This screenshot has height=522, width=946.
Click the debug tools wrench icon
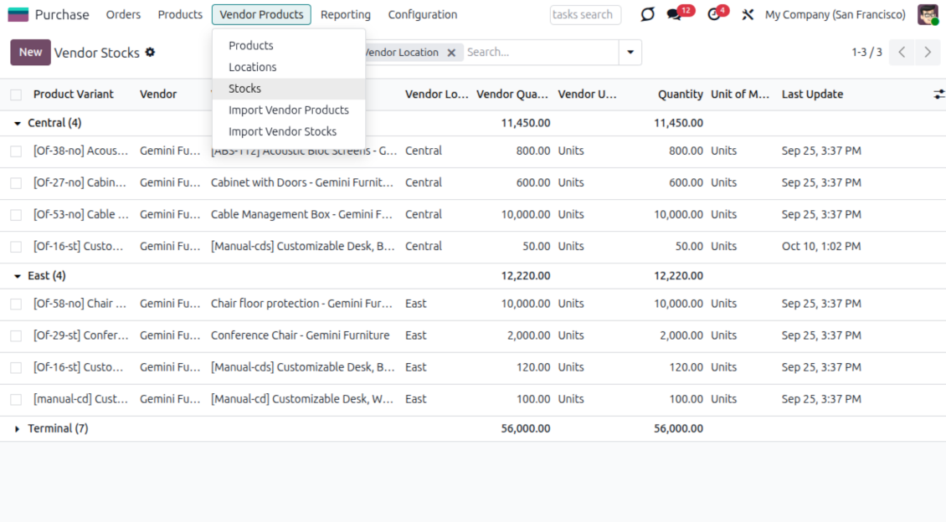pos(748,15)
